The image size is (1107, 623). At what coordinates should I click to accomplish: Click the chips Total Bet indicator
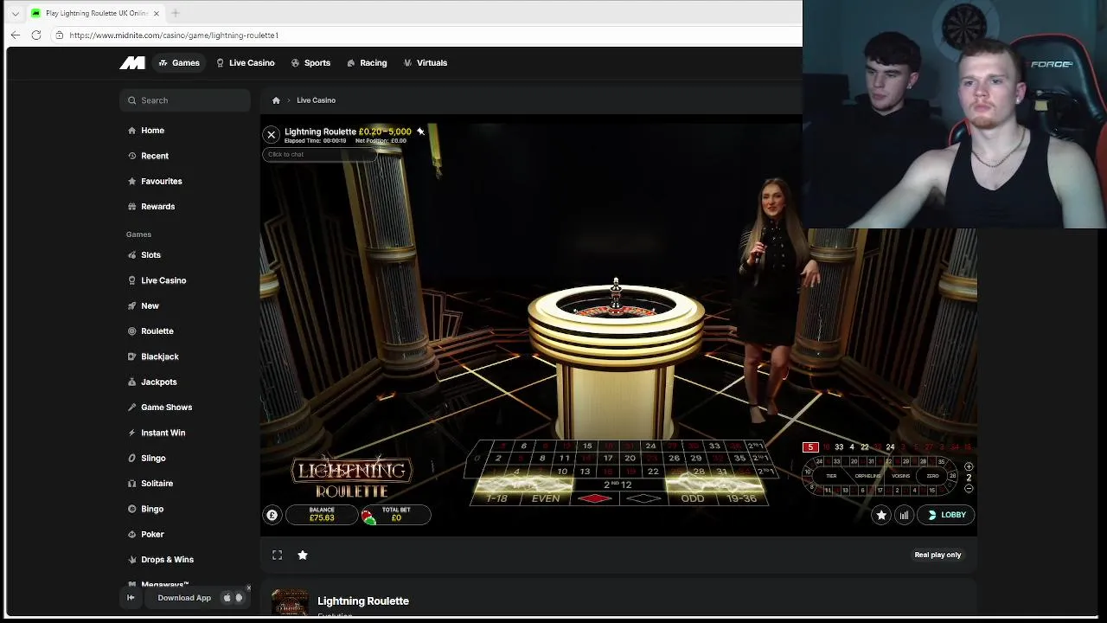point(395,514)
